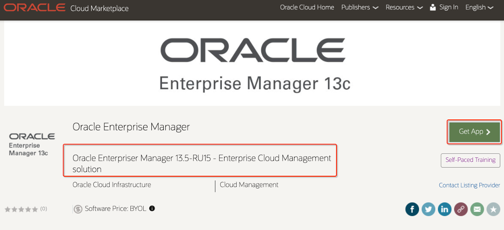Viewport: 504px width, 230px height.
Task: Click the five-star rating row
Action: [x=22, y=209]
